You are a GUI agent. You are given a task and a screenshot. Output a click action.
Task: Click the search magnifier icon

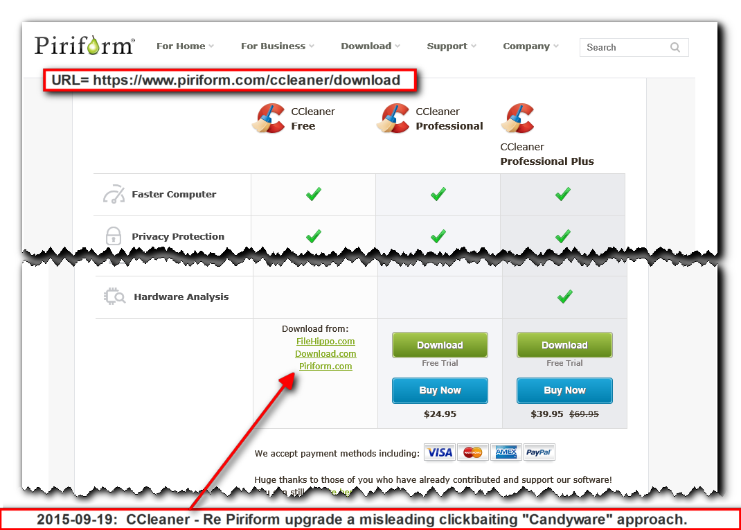point(675,47)
